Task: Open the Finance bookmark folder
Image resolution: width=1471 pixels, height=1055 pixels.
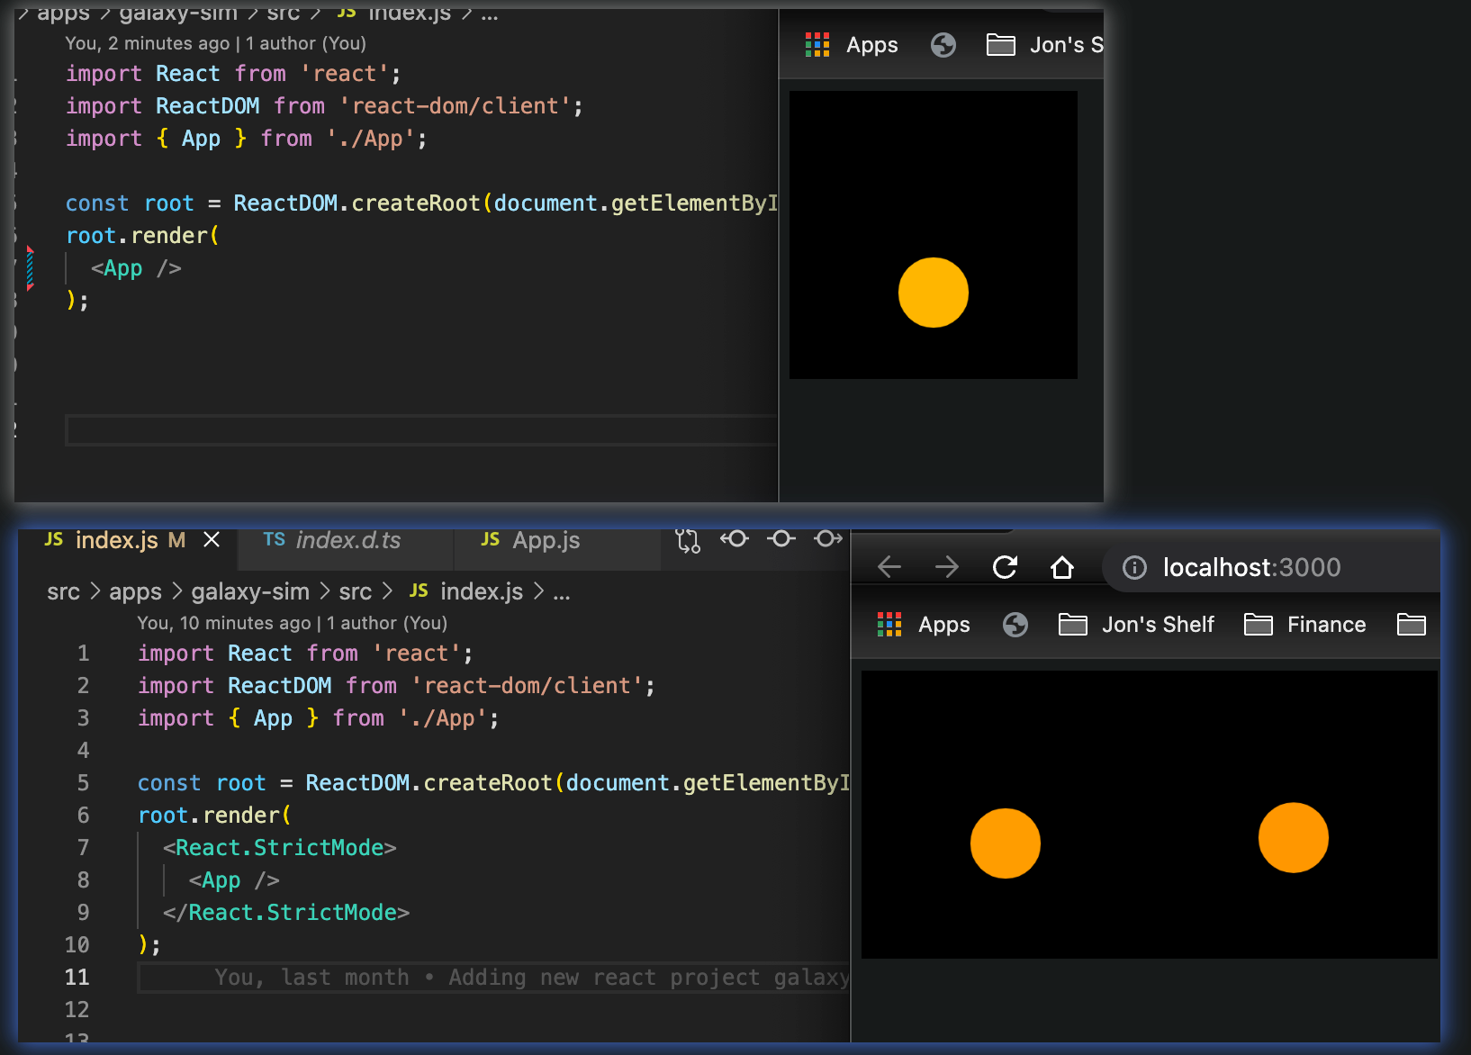Action: (1305, 625)
